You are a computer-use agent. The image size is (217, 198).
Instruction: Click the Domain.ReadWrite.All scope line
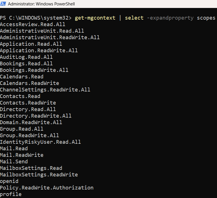(x=31, y=122)
